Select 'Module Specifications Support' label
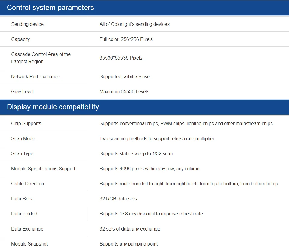Image resolution: width=289 pixels, height=251 pixels. click(43, 169)
